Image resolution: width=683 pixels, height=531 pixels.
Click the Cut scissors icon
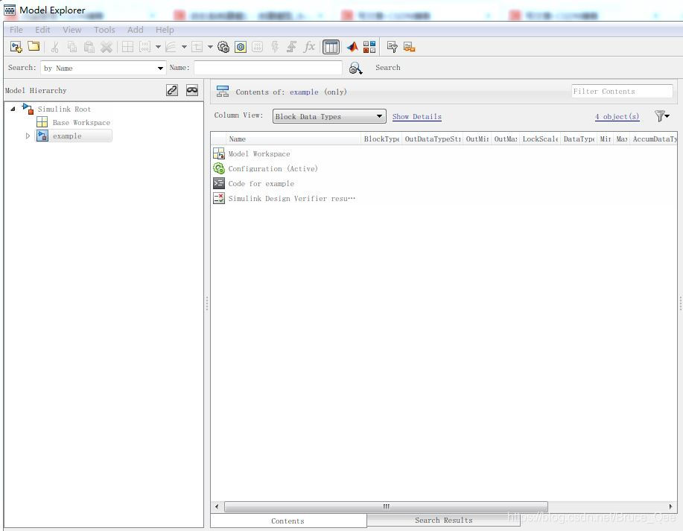click(x=55, y=47)
